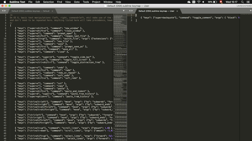The width and height of the screenshot is (252, 141).
Task: Go to previous tab in right pane
Action: click(x=130, y=11)
